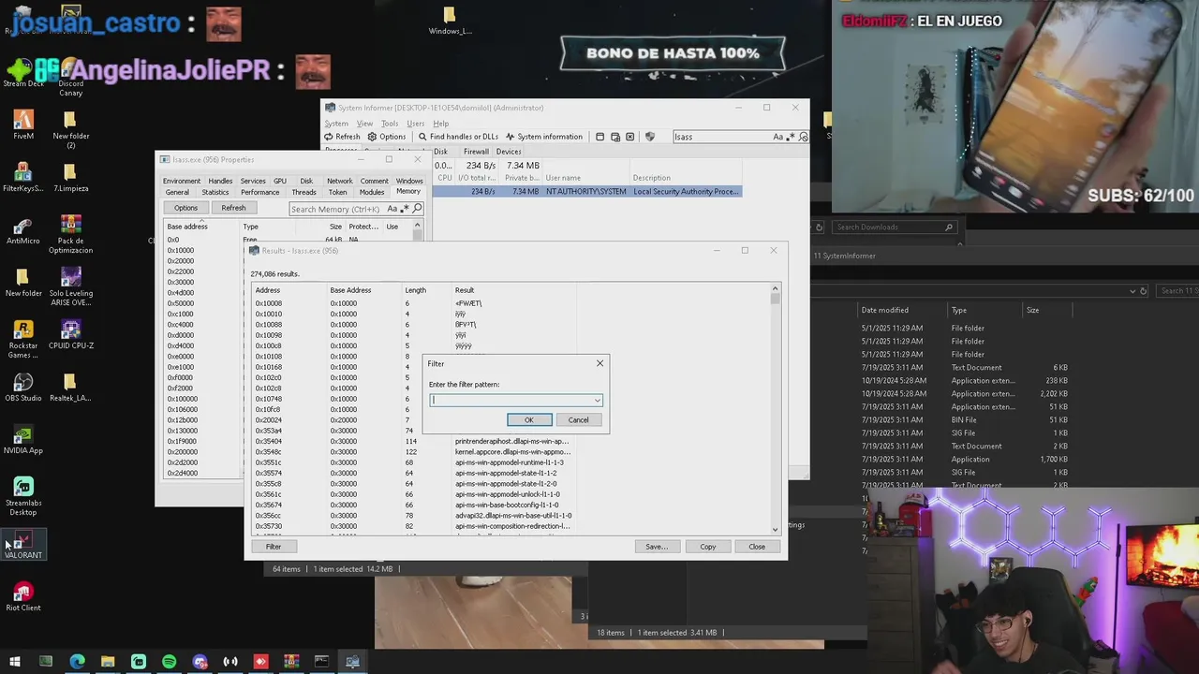Viewport: 1199px width, 674px height.
Task: Select the Pack de Optimizacion archive icon
Action: point(70,234)
